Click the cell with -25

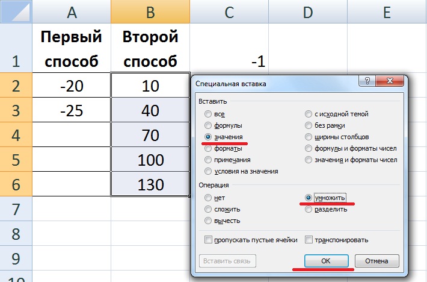pos(72,110)
